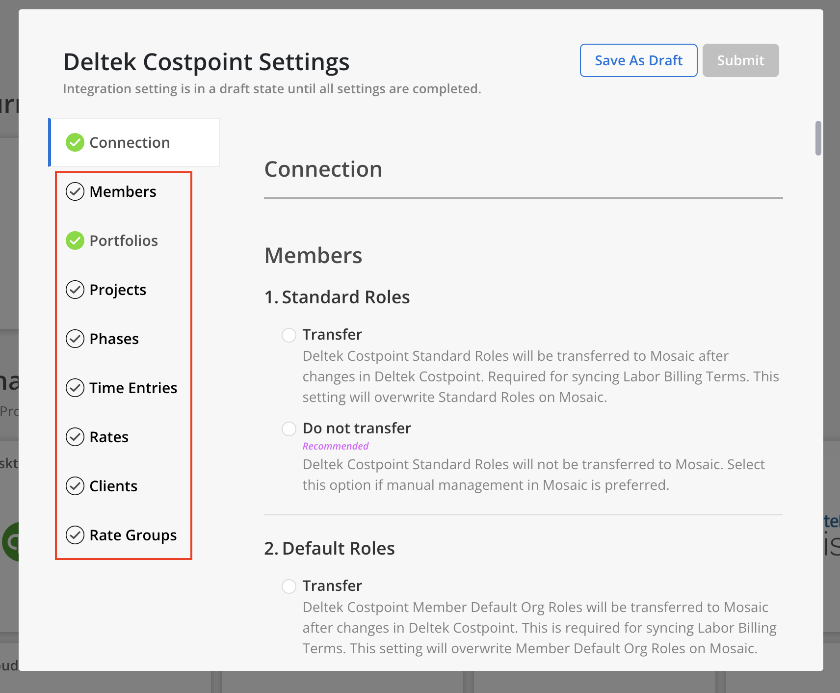This screenshot has width=840, height=693.
Task: Click the checkmark icon beside Time Entries
Action: [x=75, y=388]
